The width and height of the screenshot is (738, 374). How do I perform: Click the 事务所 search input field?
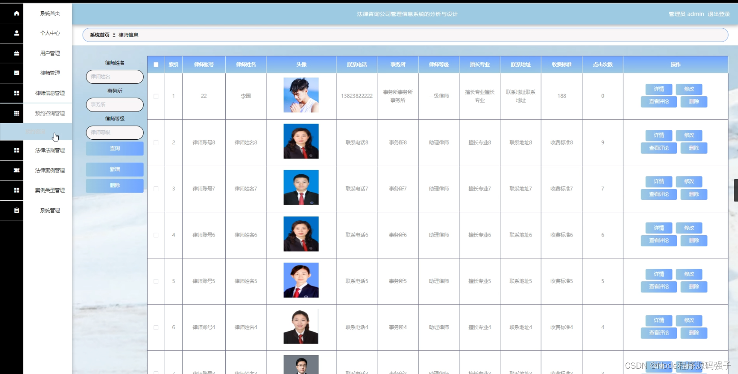115,104
